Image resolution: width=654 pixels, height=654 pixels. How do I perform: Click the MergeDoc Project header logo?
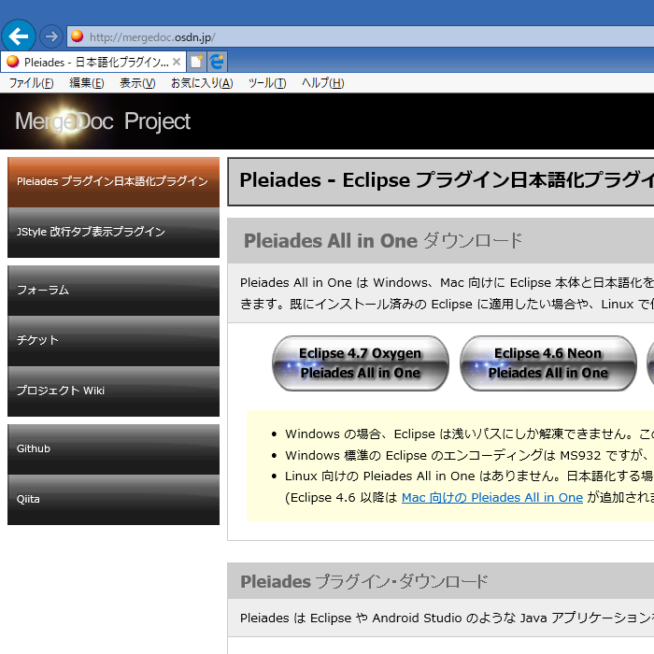coord(102,121)
